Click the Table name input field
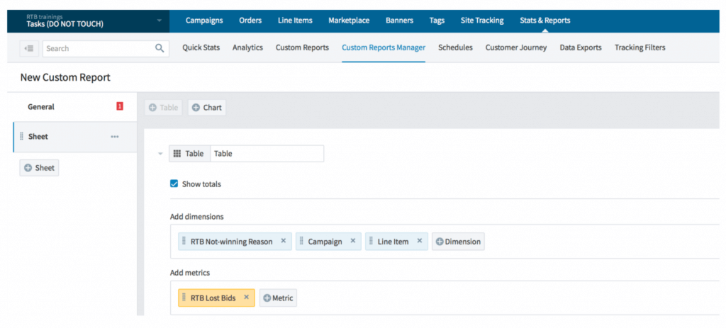Viewport: 726px width, 328px height. pos(267,154)
